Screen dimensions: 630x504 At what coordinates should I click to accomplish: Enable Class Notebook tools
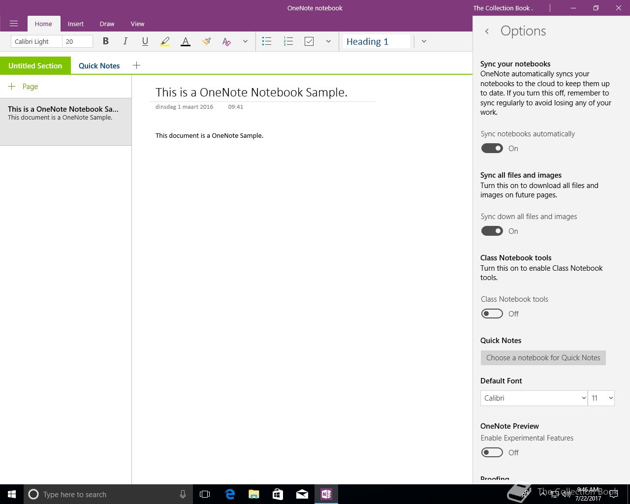click(x=492, y=314)
